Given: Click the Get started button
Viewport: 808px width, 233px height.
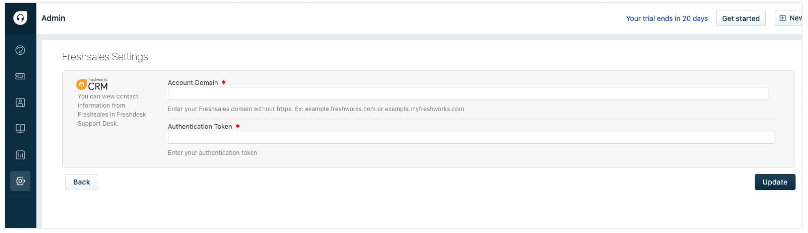Looking at the screenshot, I should click(x=741, y=18).
